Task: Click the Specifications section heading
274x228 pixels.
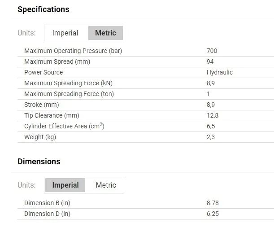Action: click(x=43, y=9)
